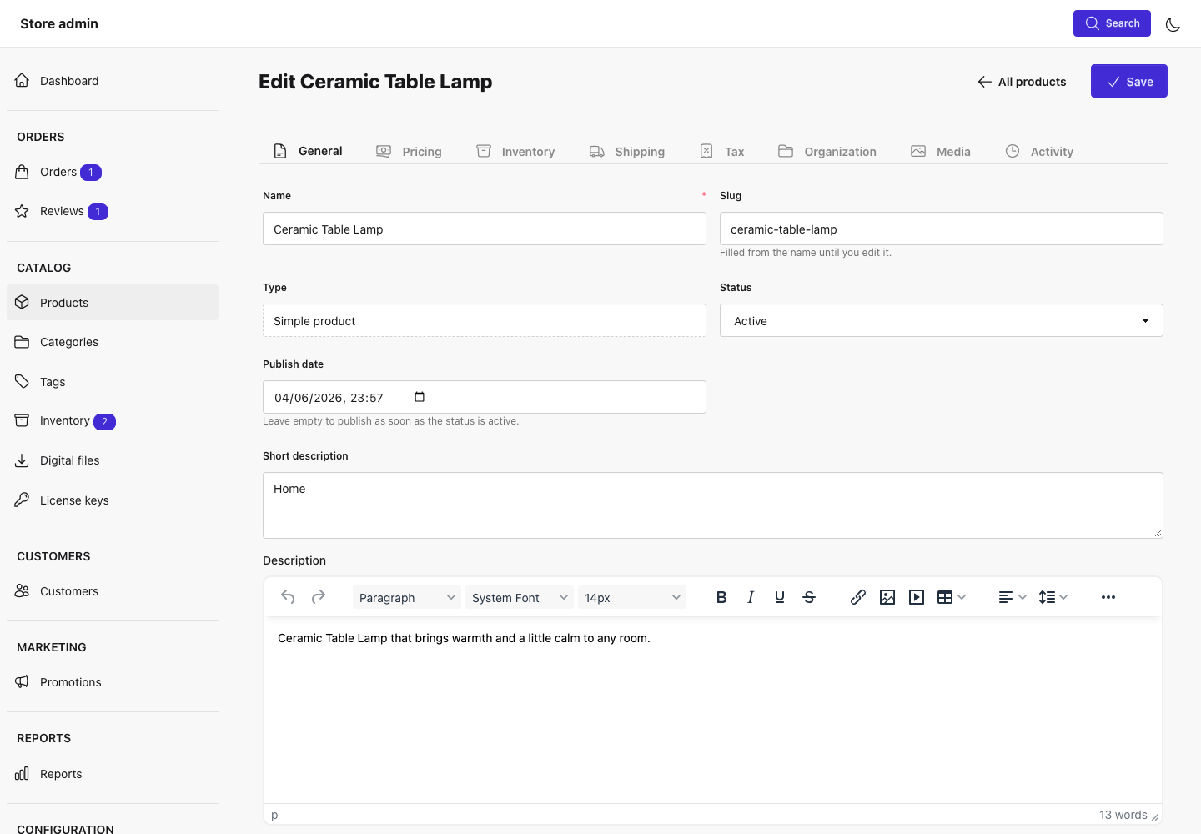Open the System Font dropdown

click(x=520, y=597)
